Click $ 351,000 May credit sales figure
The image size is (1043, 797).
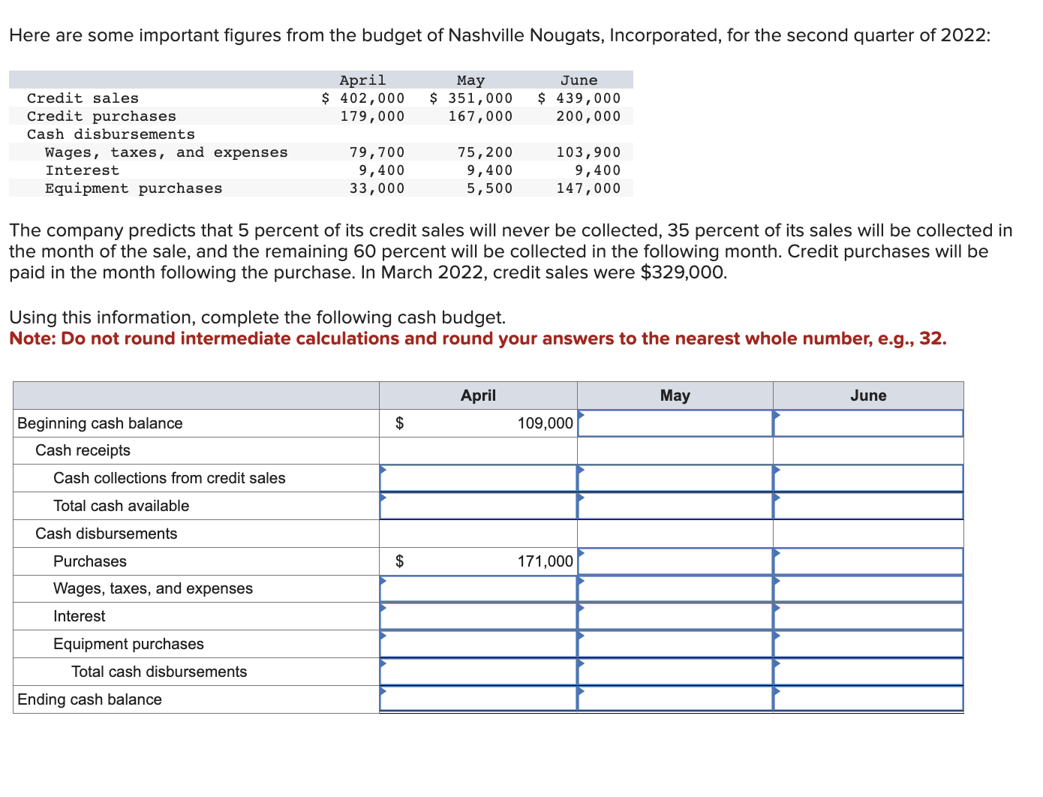click(471, 98)
